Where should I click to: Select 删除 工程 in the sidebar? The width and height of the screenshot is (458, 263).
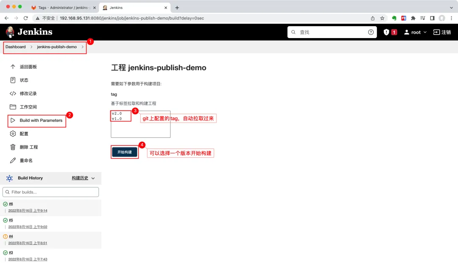point(29,147)
